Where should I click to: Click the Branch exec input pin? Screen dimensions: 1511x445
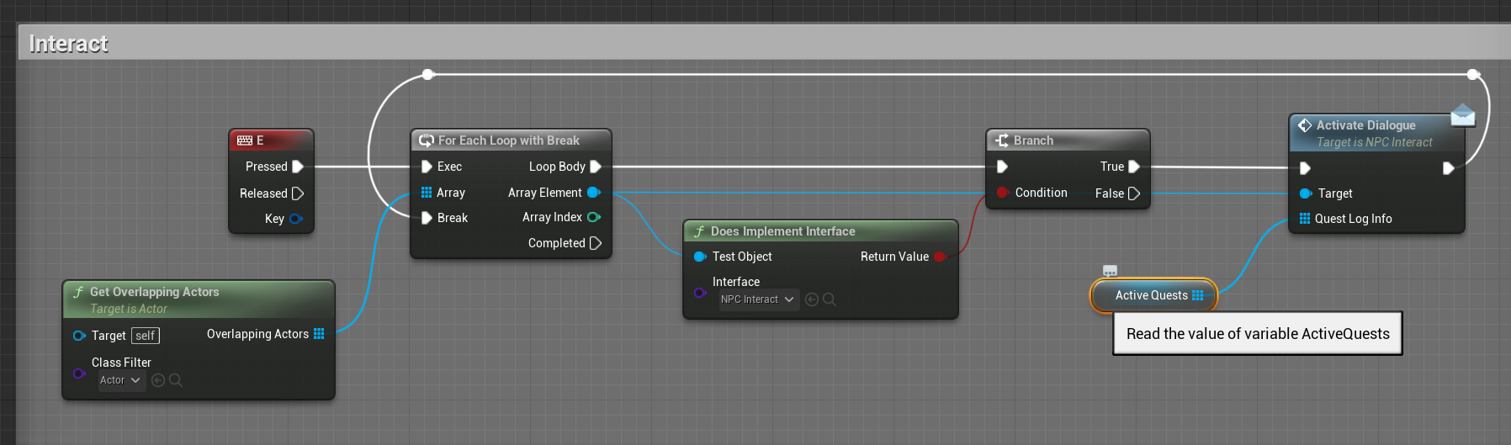click(1002, 167)
